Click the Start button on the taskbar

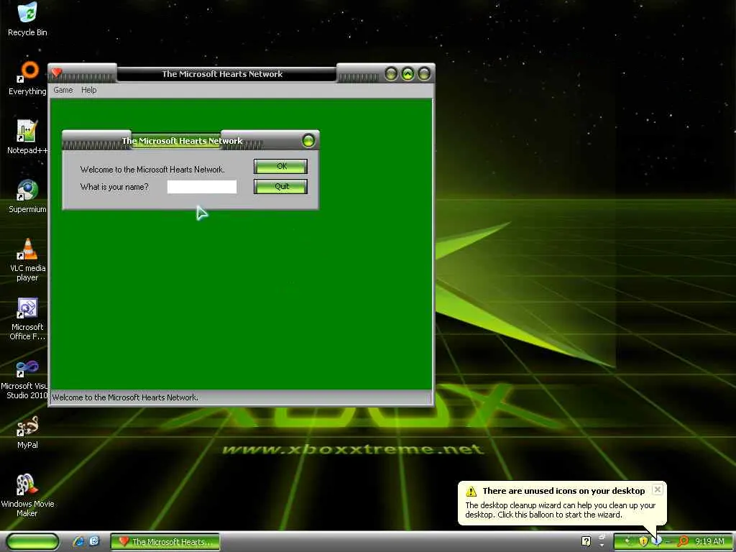pyautogui.click(x=32, y=541)
